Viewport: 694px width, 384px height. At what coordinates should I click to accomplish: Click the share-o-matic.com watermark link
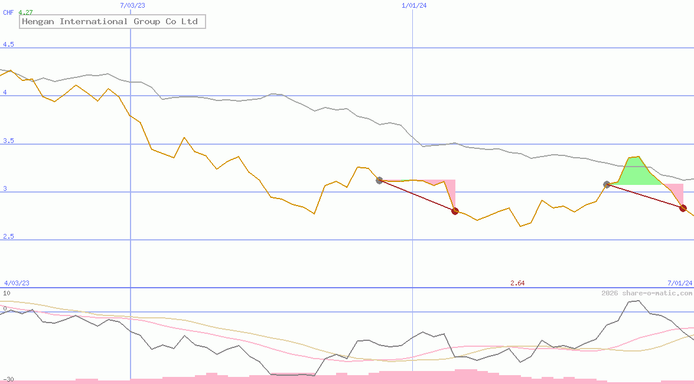click(647, 293)
